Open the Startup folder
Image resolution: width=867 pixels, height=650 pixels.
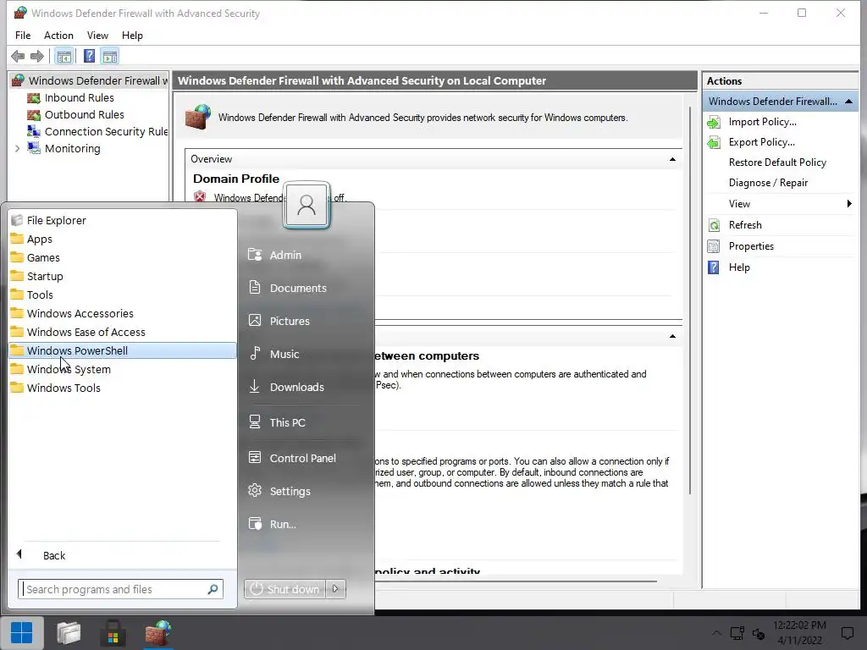coord(123,277)
